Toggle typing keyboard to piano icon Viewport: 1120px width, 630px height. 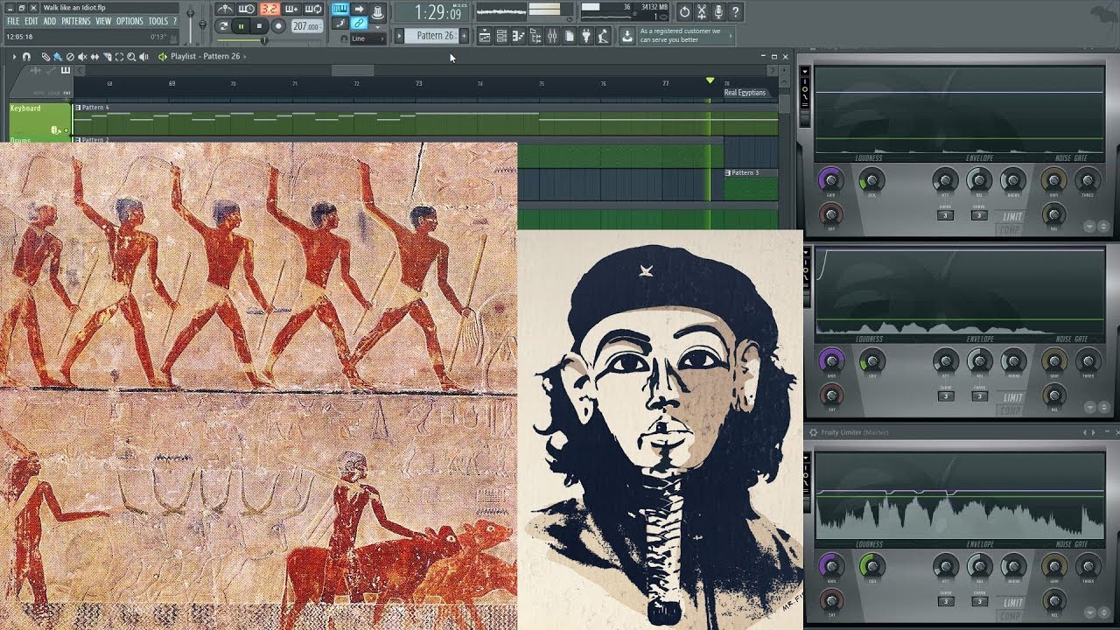[340, 9]
